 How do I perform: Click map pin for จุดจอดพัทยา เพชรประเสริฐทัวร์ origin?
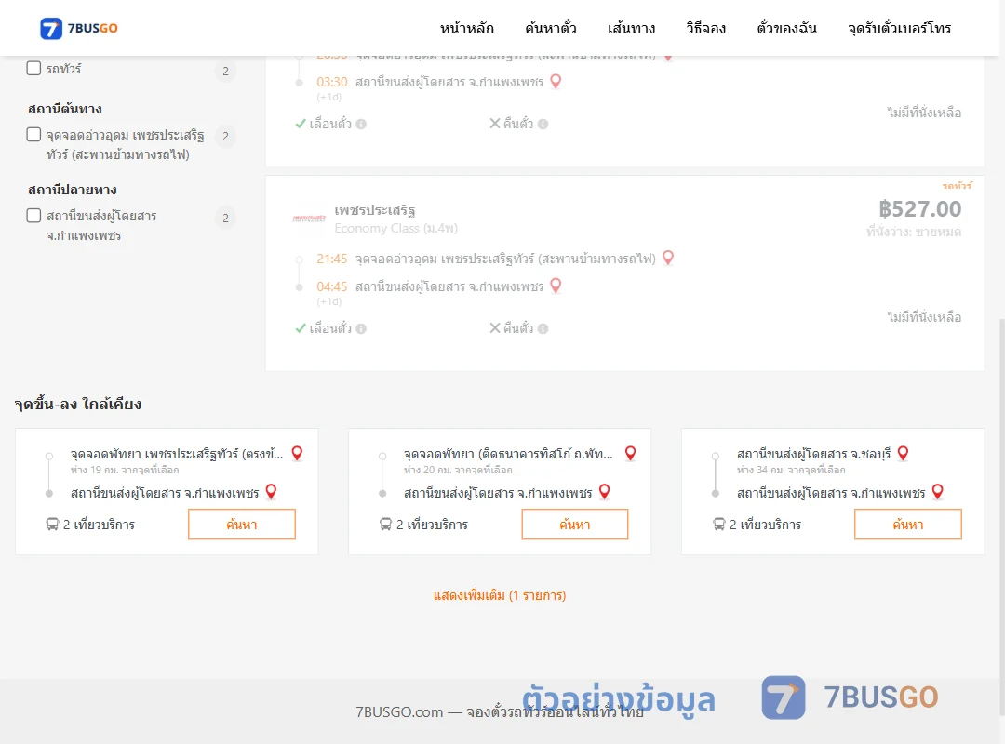coord(297,453)
